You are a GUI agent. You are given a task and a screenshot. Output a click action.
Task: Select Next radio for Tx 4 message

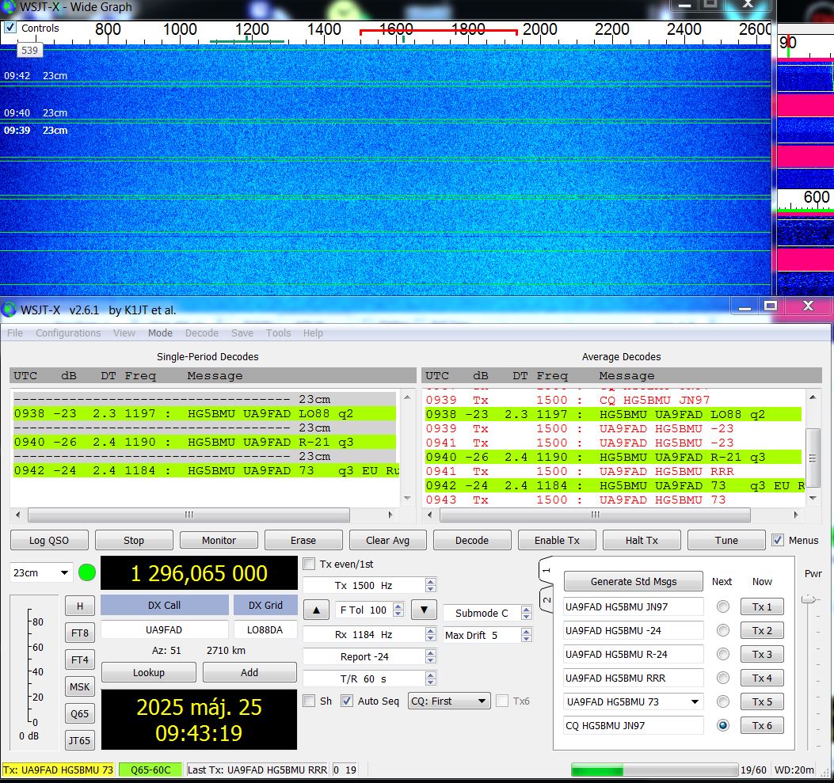[x=723, y=678]
